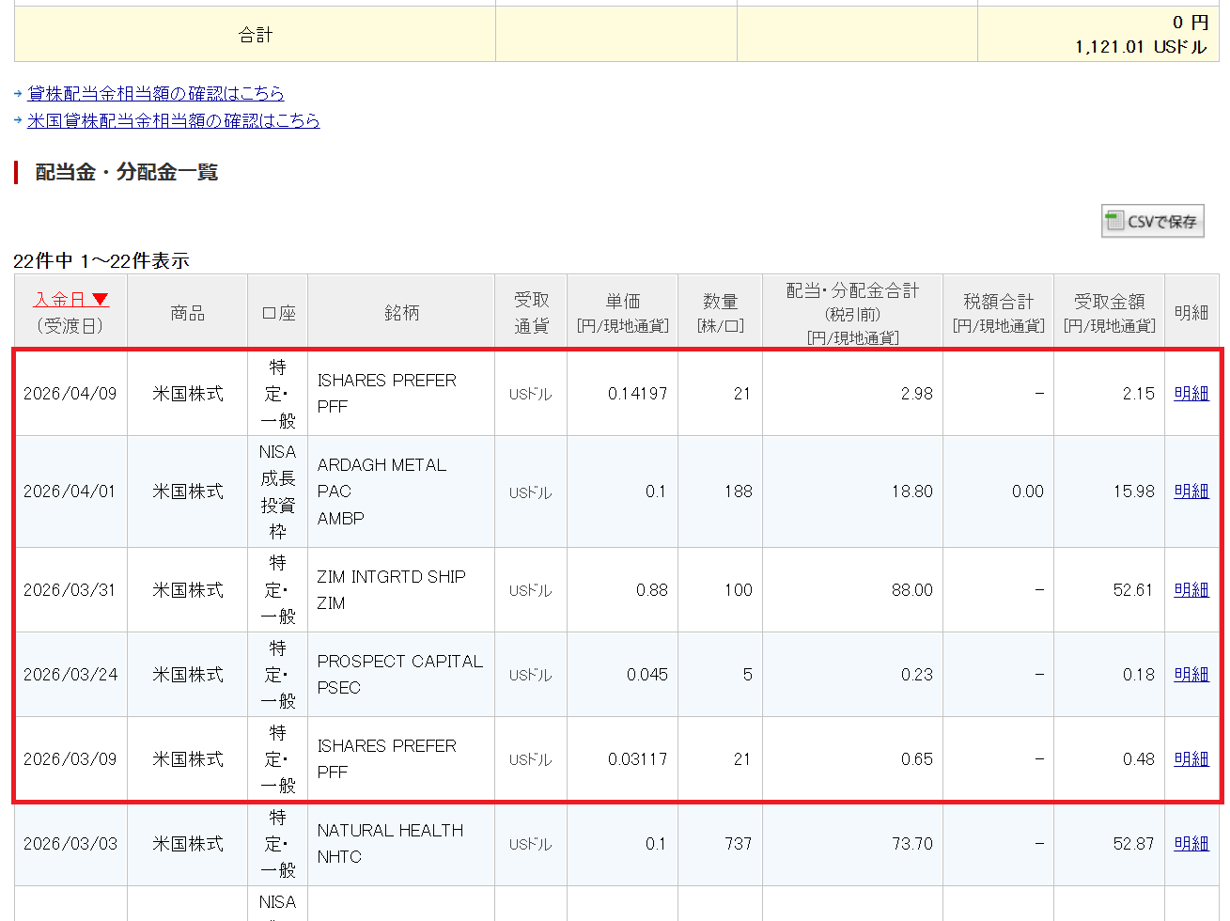The height and width of the screenshot is (921, 1230).
Task: Select the 2026/04/01 date cell
Action: 70,492
